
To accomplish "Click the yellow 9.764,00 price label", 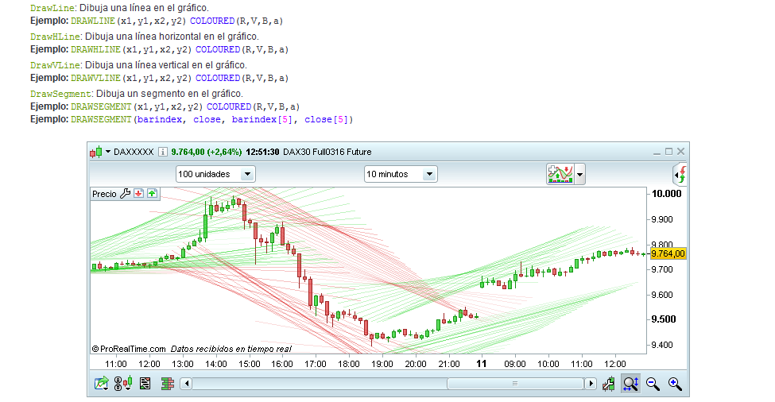I will tap(668, 254).
